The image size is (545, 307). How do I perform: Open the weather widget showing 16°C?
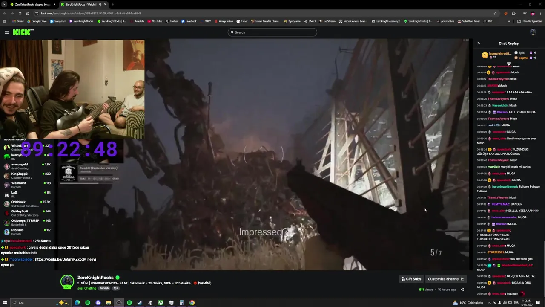click(x=468, y=303)
